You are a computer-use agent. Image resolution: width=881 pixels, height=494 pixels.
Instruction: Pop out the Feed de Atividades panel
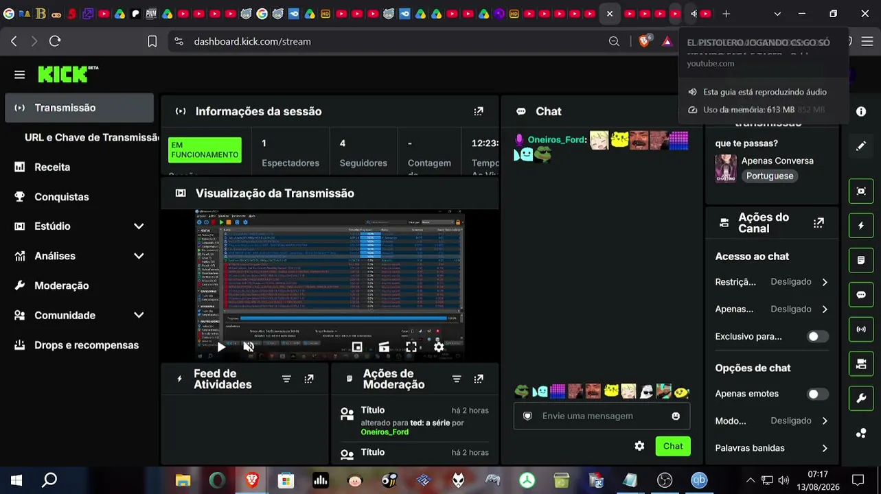tap(309, 379)
